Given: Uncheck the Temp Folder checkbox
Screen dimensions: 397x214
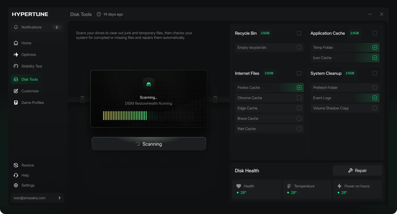Looking at the screenshot, I should [375, 48].
